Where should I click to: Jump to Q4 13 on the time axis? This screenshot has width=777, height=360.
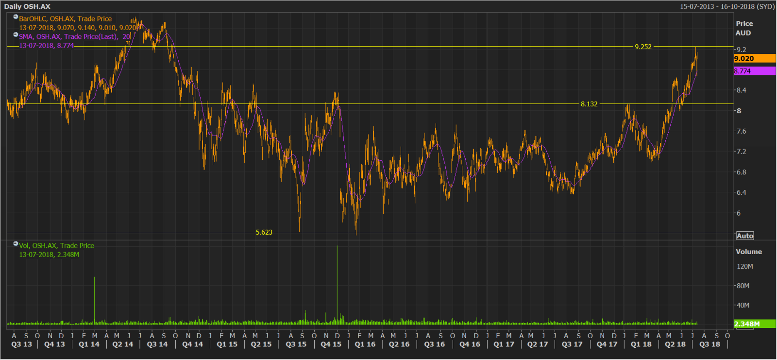[x=54, y=344]
